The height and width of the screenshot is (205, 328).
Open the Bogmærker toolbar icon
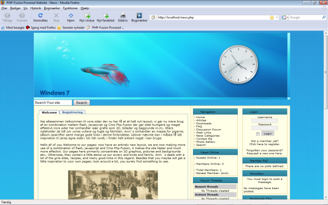(139, 15)
